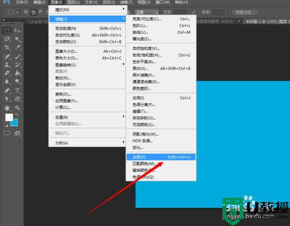This screenshot has height=226, width=290.
Task: Select the Horizontal Type tool
Action: (x=17, y=90)
